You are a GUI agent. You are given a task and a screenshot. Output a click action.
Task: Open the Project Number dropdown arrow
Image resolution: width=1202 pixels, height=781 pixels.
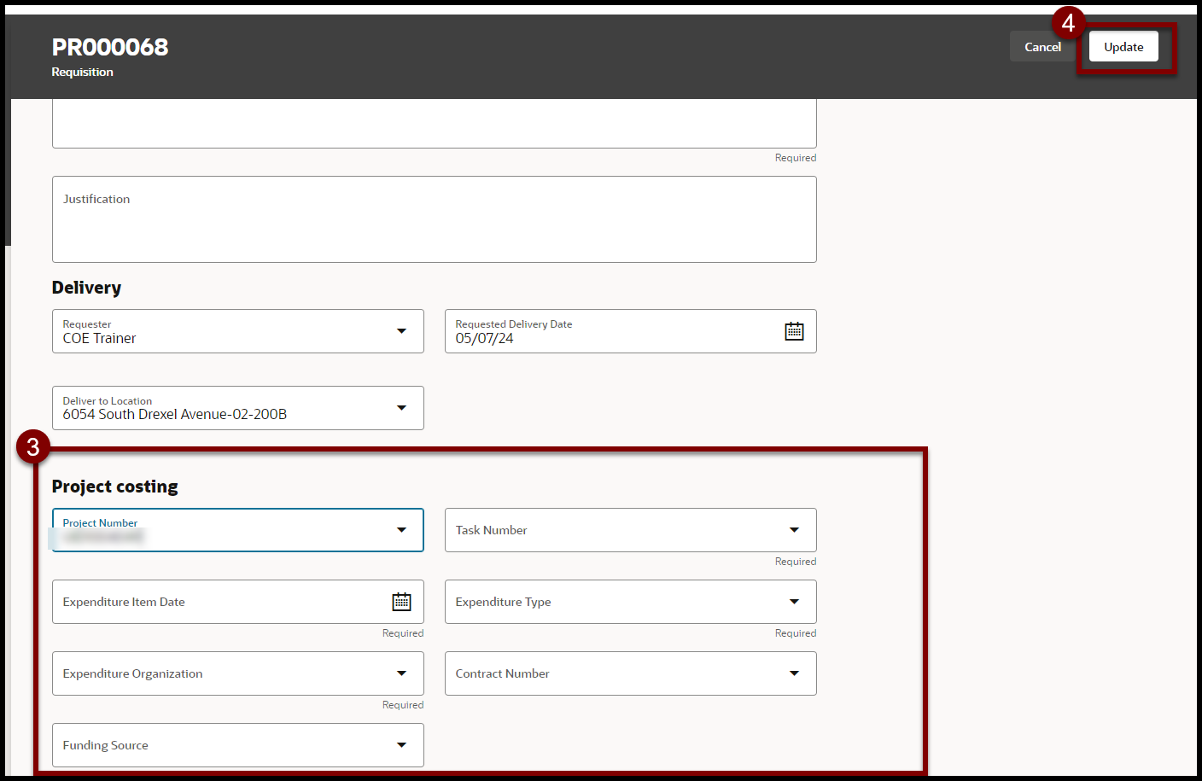(x=401, y=530)
